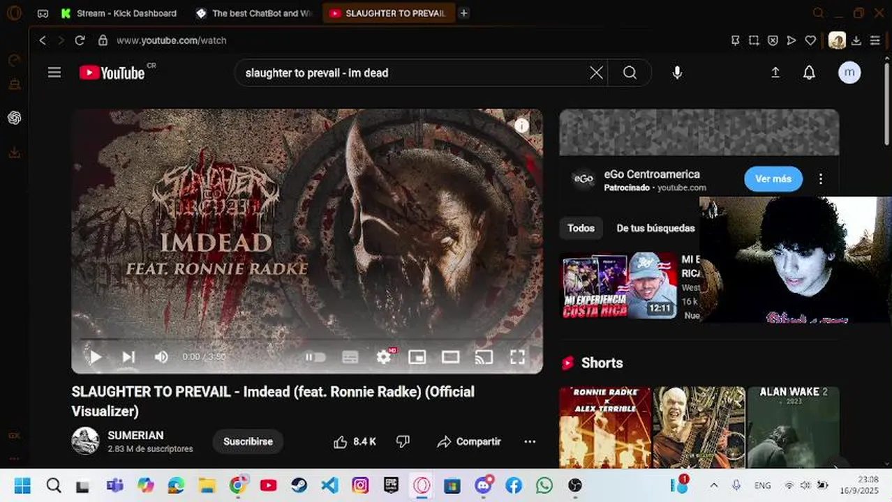Open Discord from the taskbar
This screenshot has width=892, height=502.
click(x=484, y=485)
